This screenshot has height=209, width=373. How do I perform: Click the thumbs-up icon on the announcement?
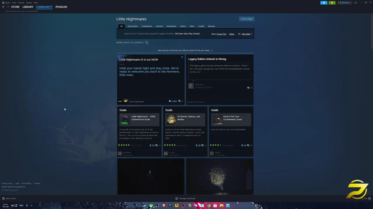(x=170, y=101)
